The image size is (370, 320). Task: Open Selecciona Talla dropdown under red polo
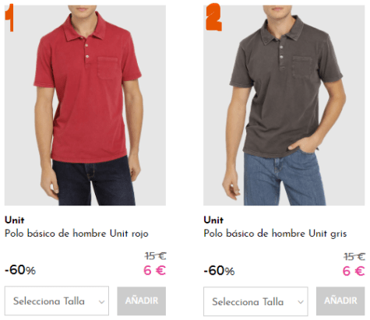click(57, 301)
